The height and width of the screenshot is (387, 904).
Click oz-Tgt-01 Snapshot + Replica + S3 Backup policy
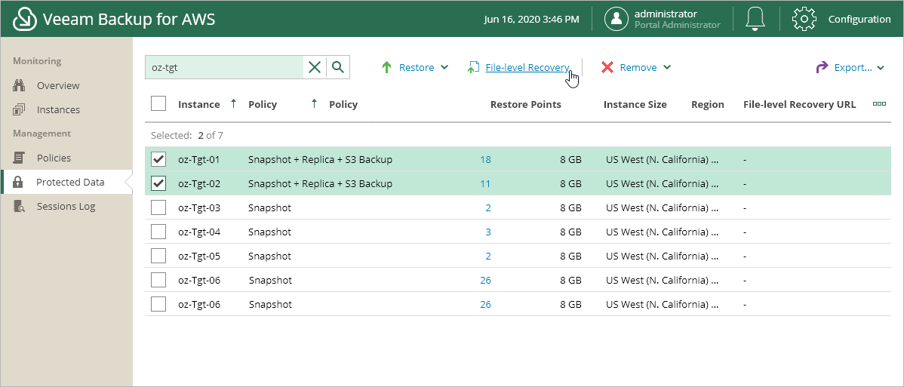click(x=320, y=159)
